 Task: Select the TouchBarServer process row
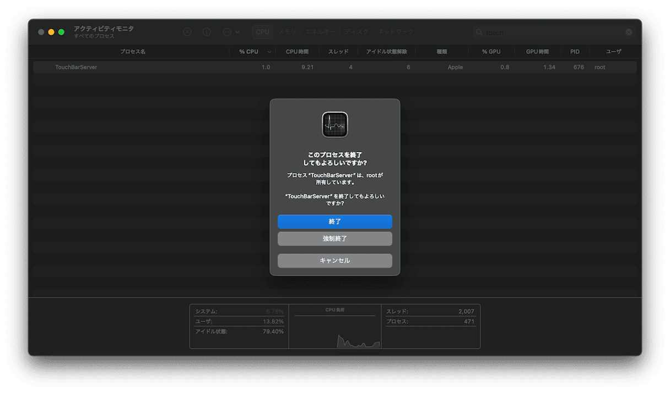(335, 67)
